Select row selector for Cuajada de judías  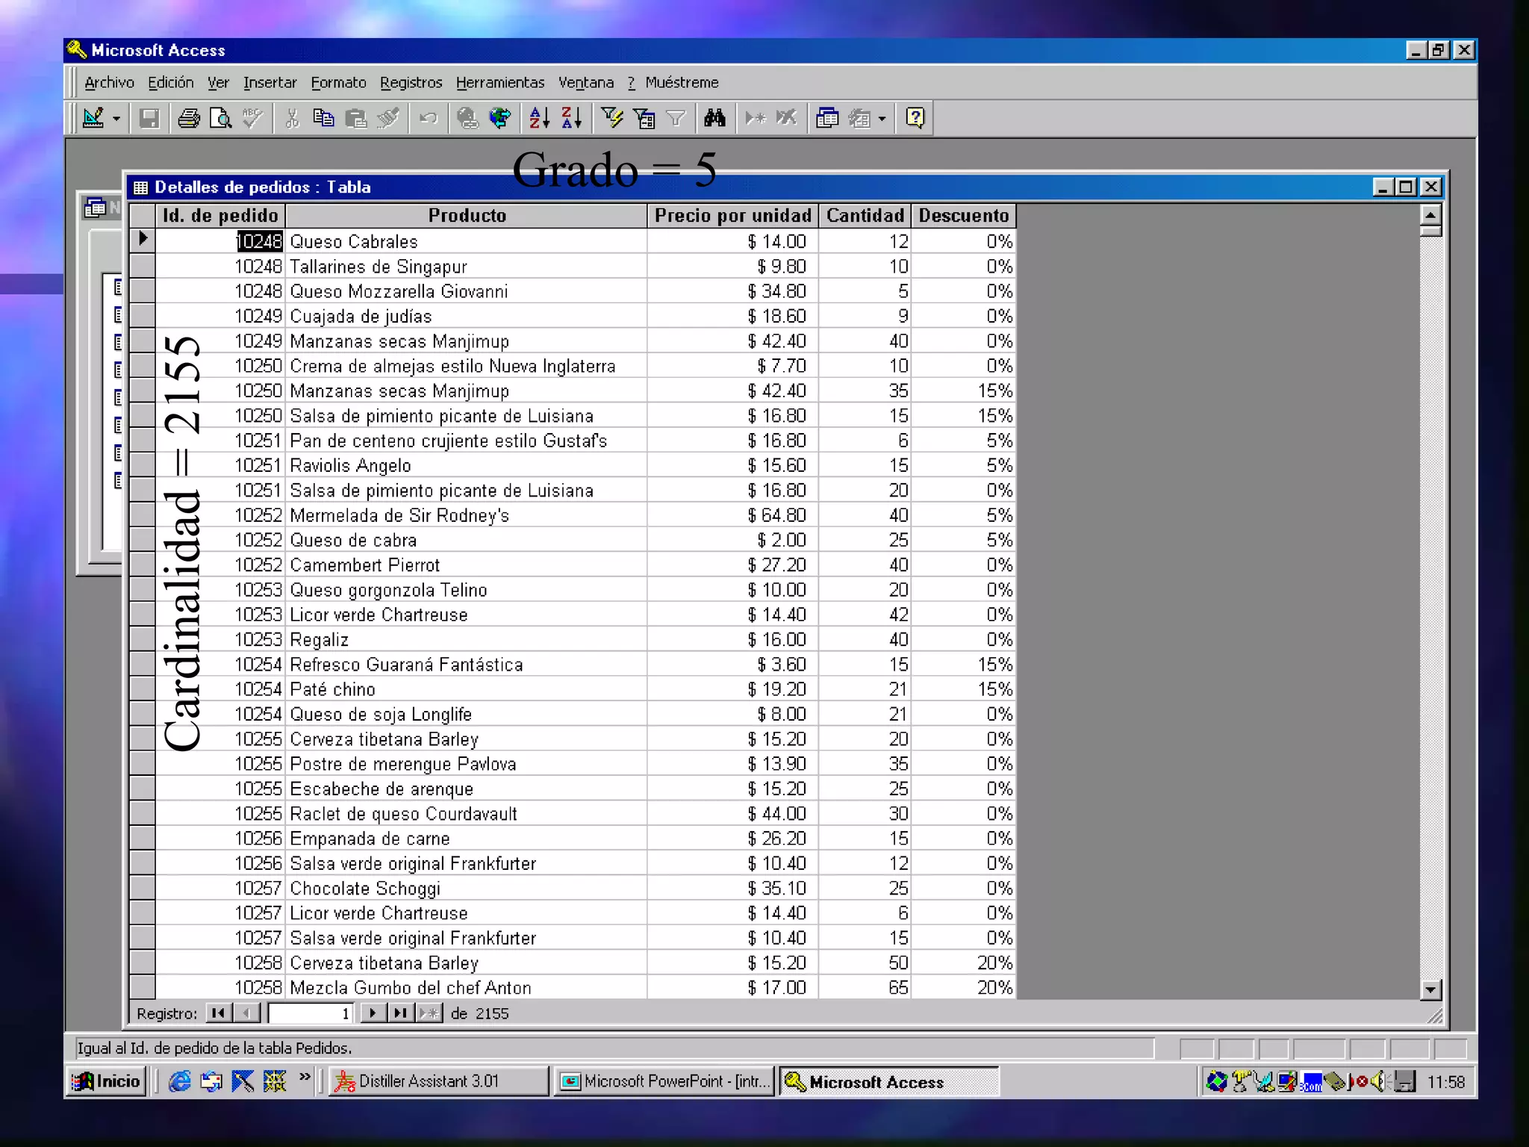(142, 316)
